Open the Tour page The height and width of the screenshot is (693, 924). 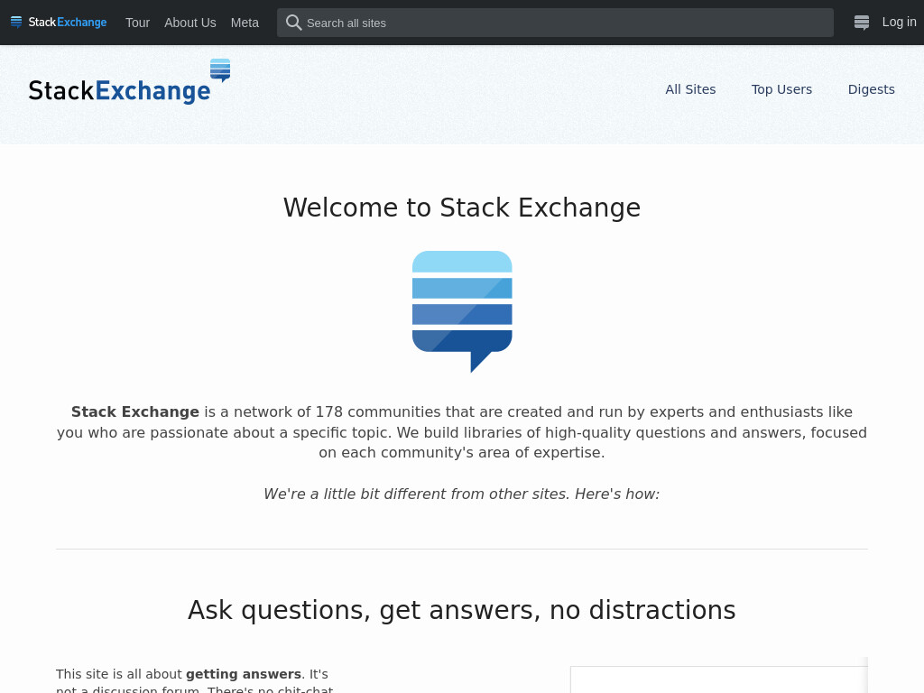(x=137, y=23)
